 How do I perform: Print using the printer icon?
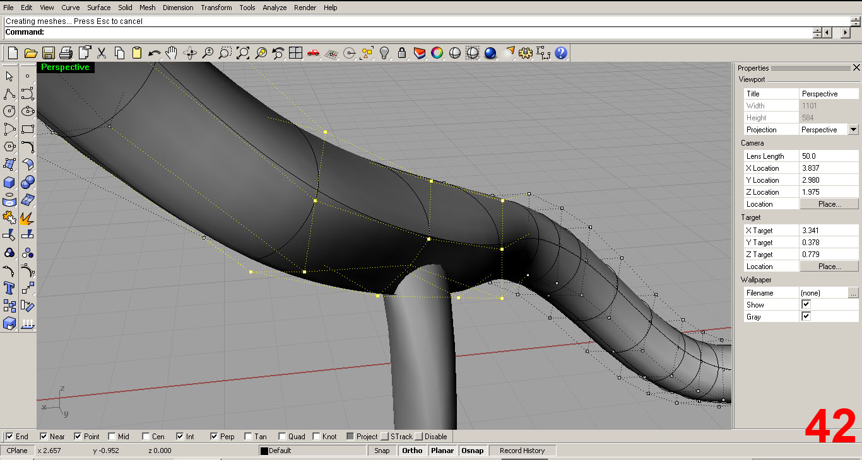(x=66, y=53)
